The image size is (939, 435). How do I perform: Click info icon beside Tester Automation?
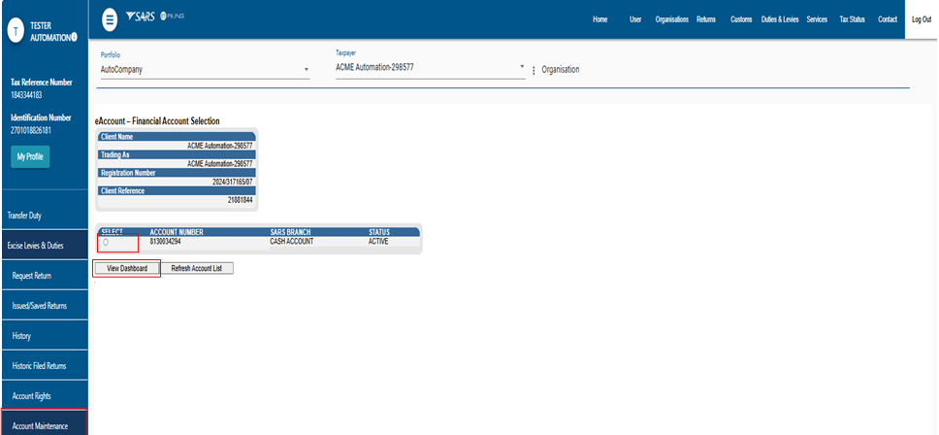pyautogui.click(x=74, y=37)
